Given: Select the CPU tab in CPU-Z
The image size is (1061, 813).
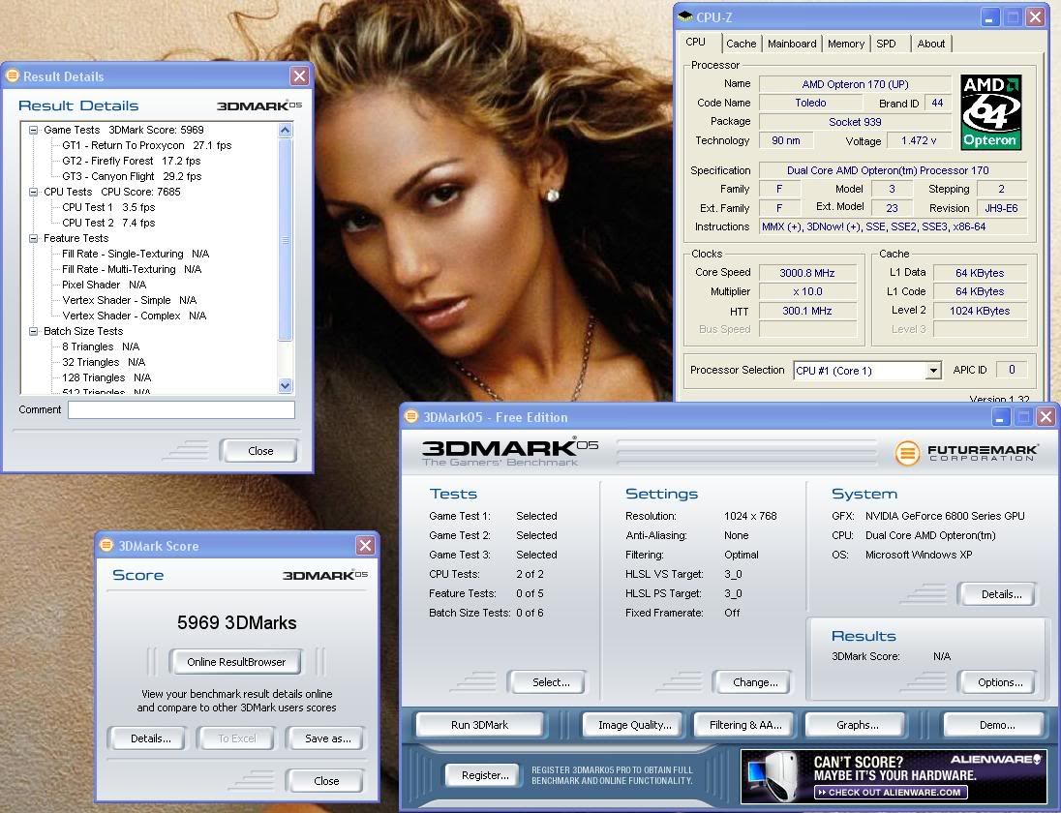Looking at the screenshot, I should 696,42.
